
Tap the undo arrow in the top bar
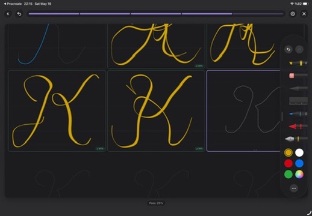[x=19, y=14]
